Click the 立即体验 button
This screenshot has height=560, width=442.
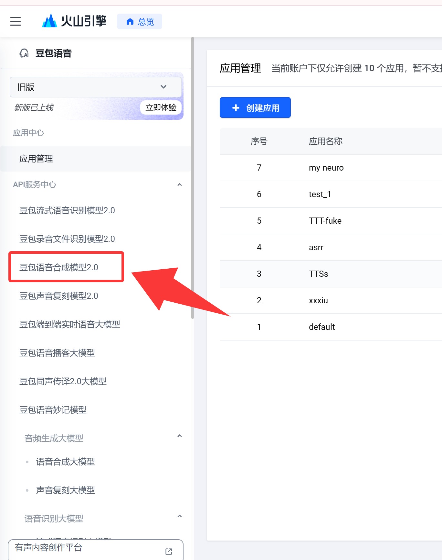(161, 107)
